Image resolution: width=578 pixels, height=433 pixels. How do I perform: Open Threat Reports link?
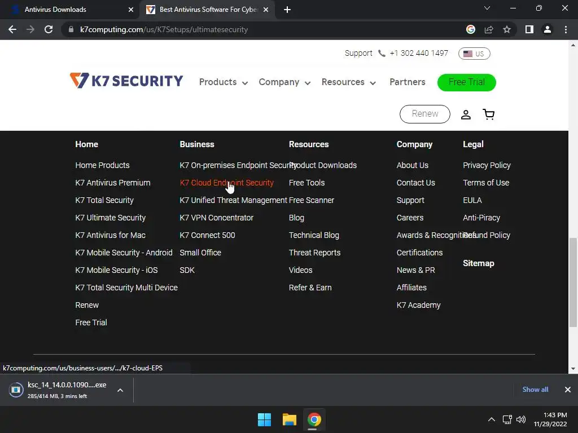tap(314, 253)
